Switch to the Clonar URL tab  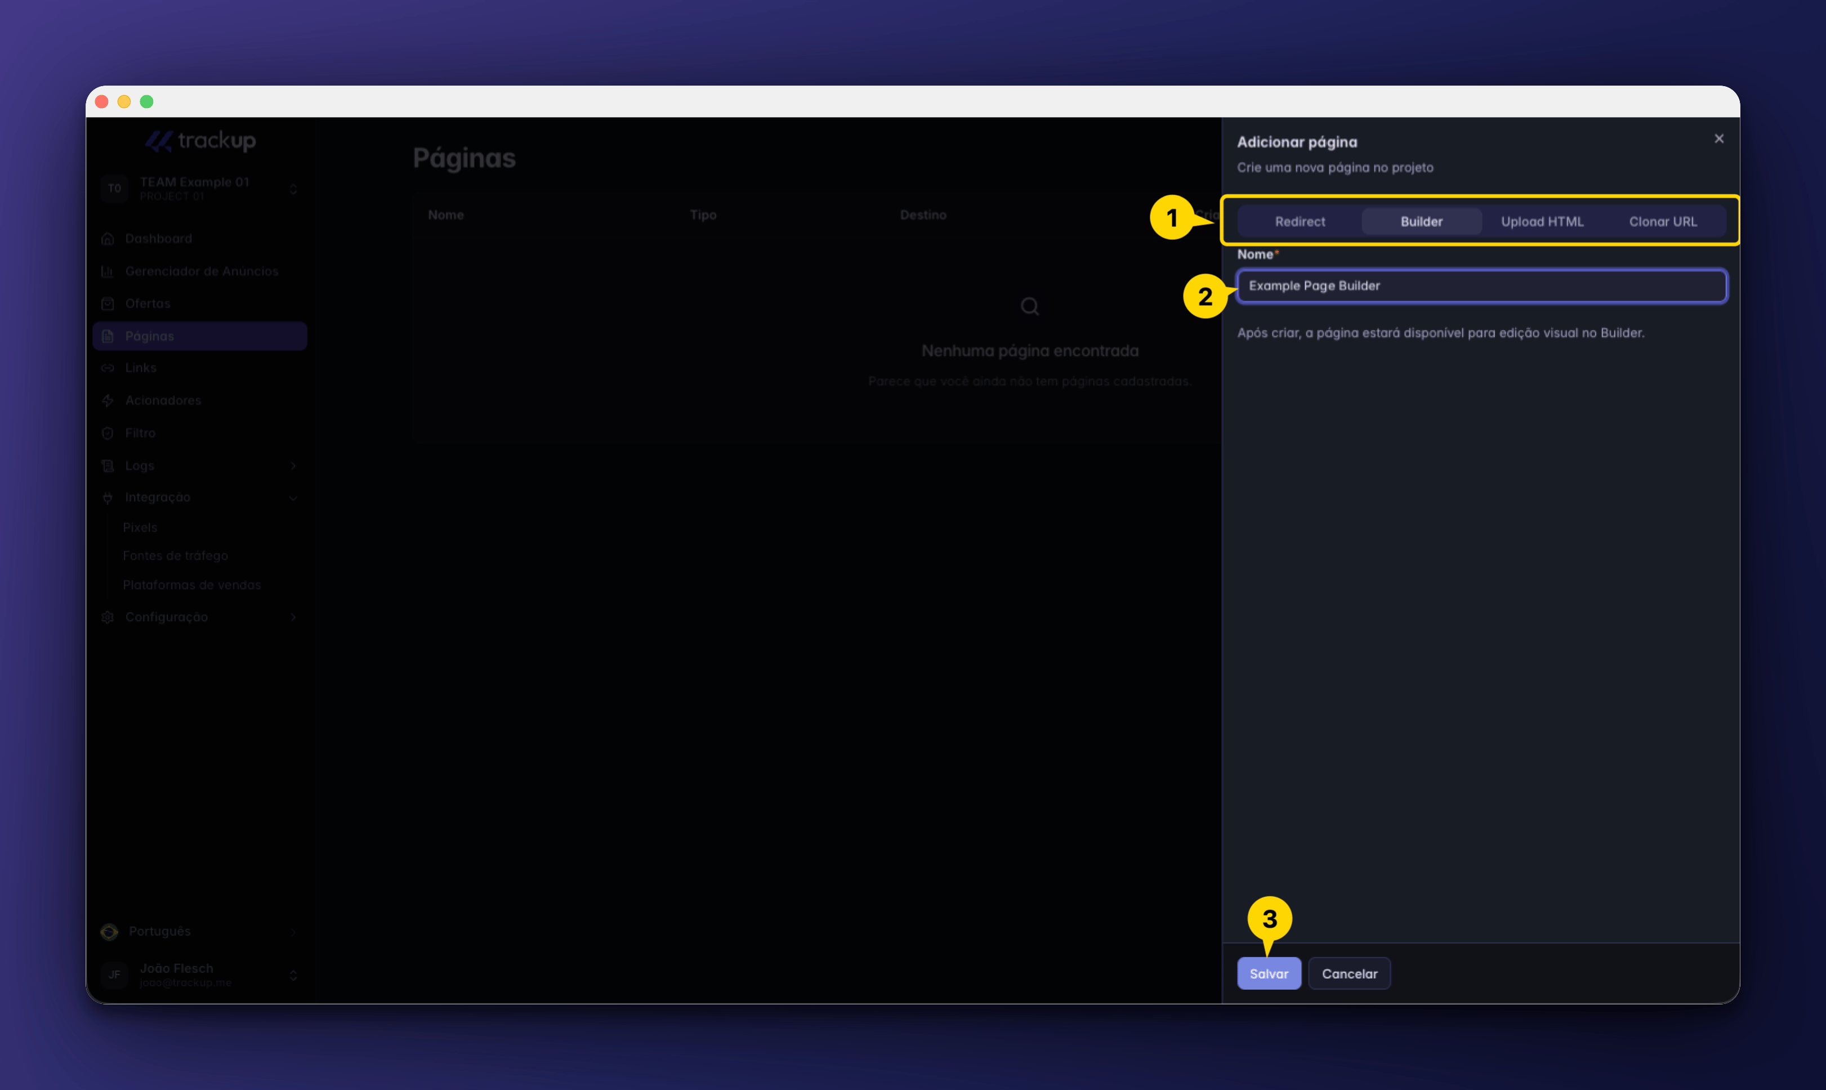(x=1663, y=221)
